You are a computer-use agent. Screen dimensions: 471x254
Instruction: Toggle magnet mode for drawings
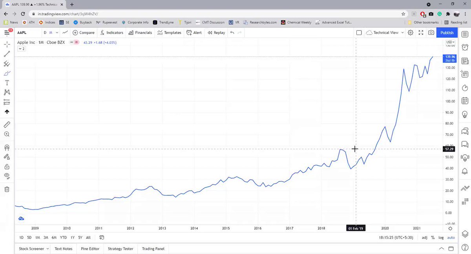click(7, 147)
